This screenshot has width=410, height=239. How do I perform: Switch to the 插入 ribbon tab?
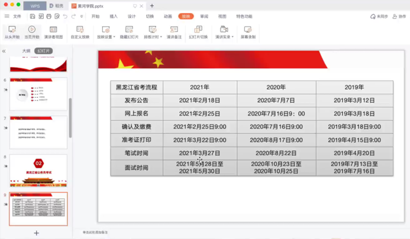click(114, 16)
